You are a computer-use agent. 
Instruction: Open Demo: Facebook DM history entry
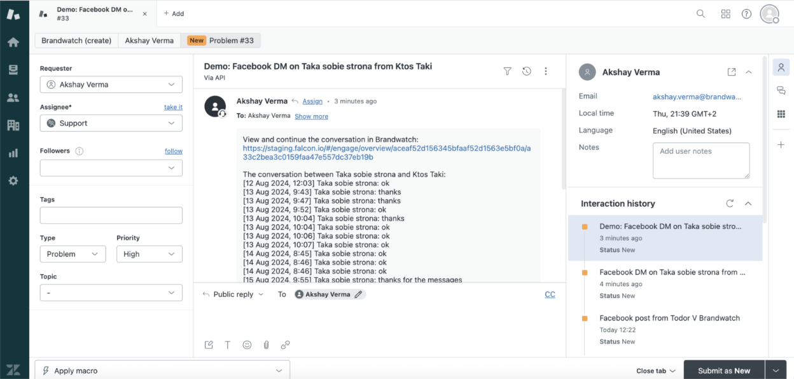point(665,238)
